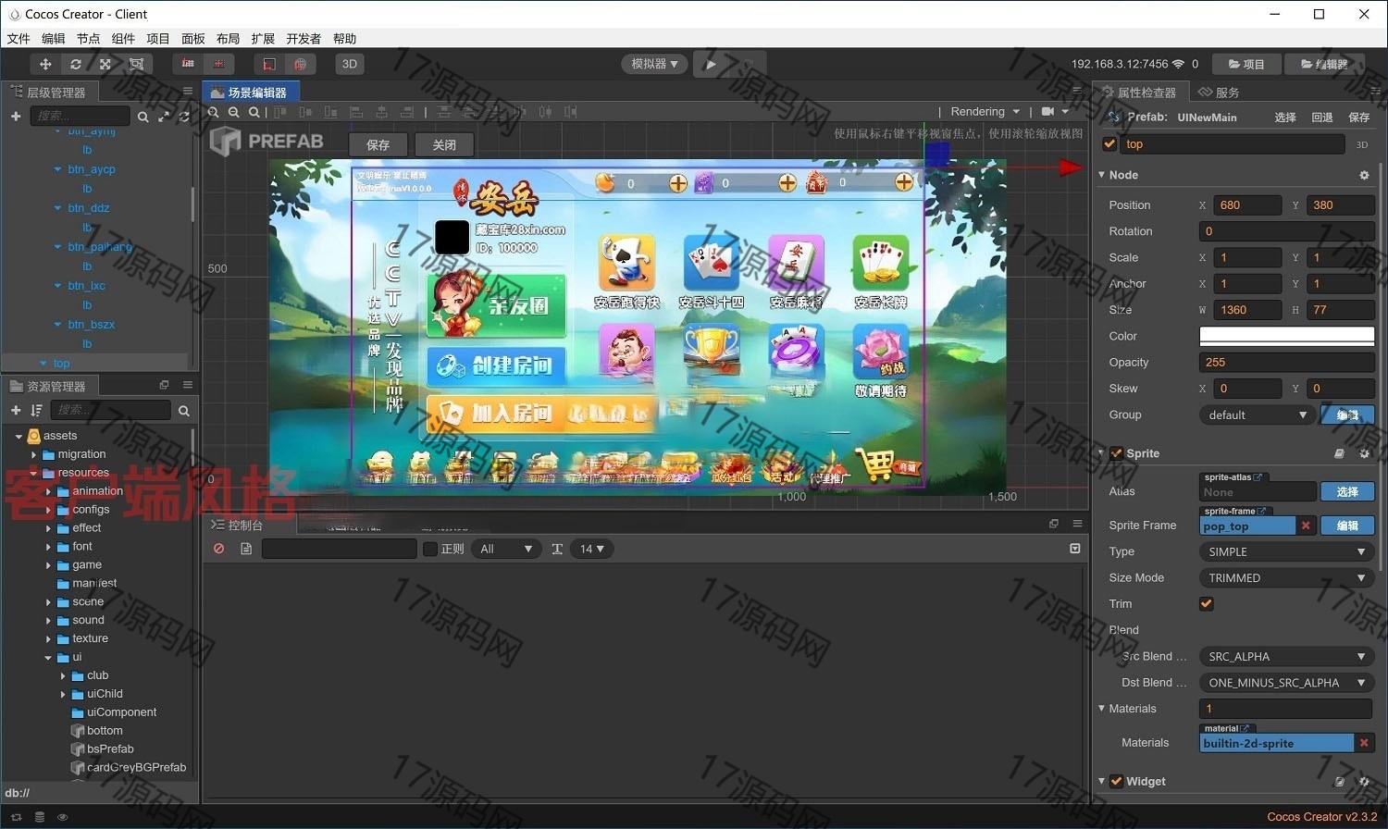Image resolution: width=1388 pixels, height=829 pixels.
Task: Toggle console collapse icon at right
Action: coord(1074,549)
